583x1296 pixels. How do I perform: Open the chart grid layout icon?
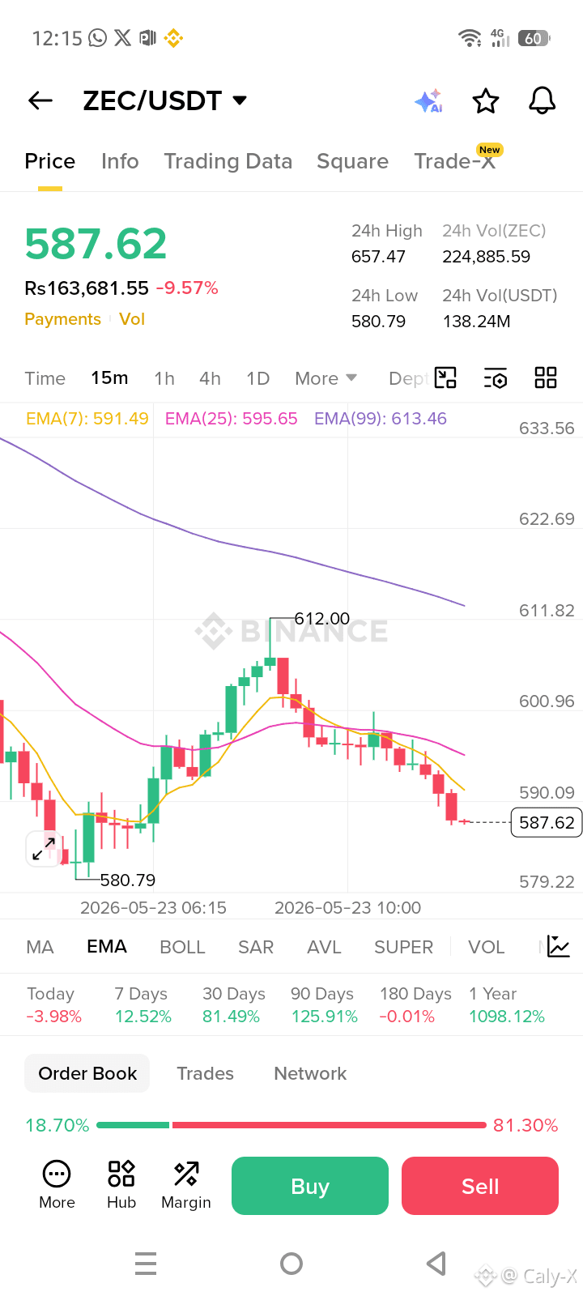point(546,377)
